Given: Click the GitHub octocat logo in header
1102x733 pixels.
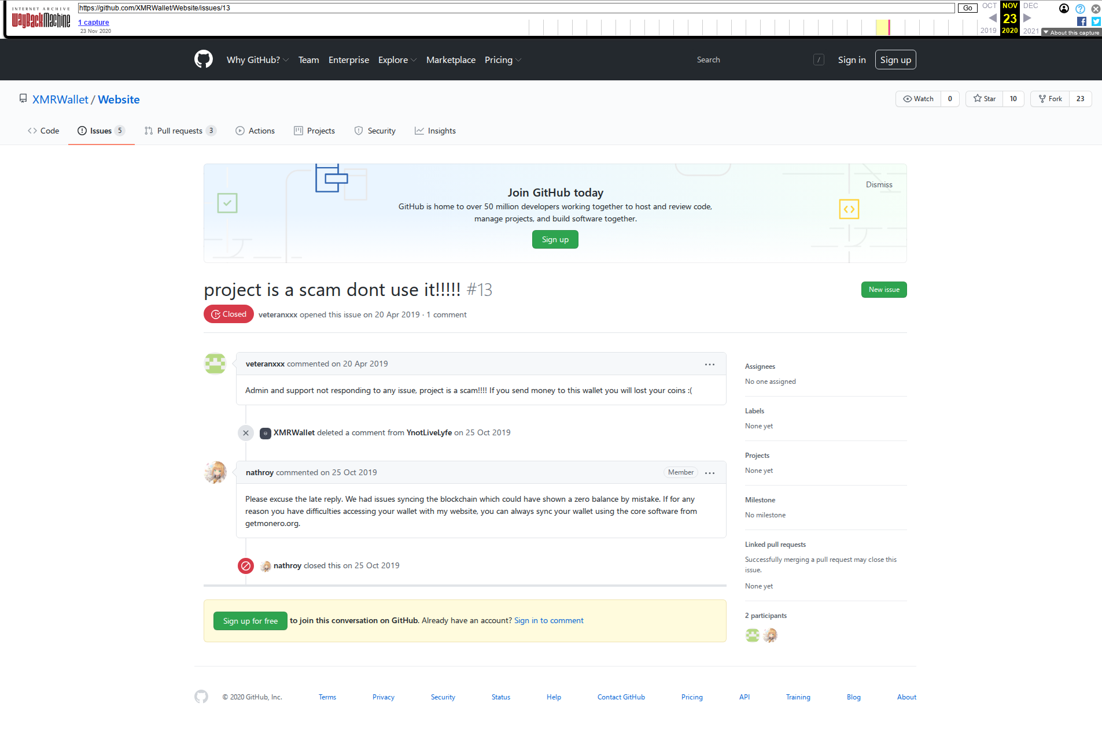Looking at the screenshot, I should click(x=203, y=60).
